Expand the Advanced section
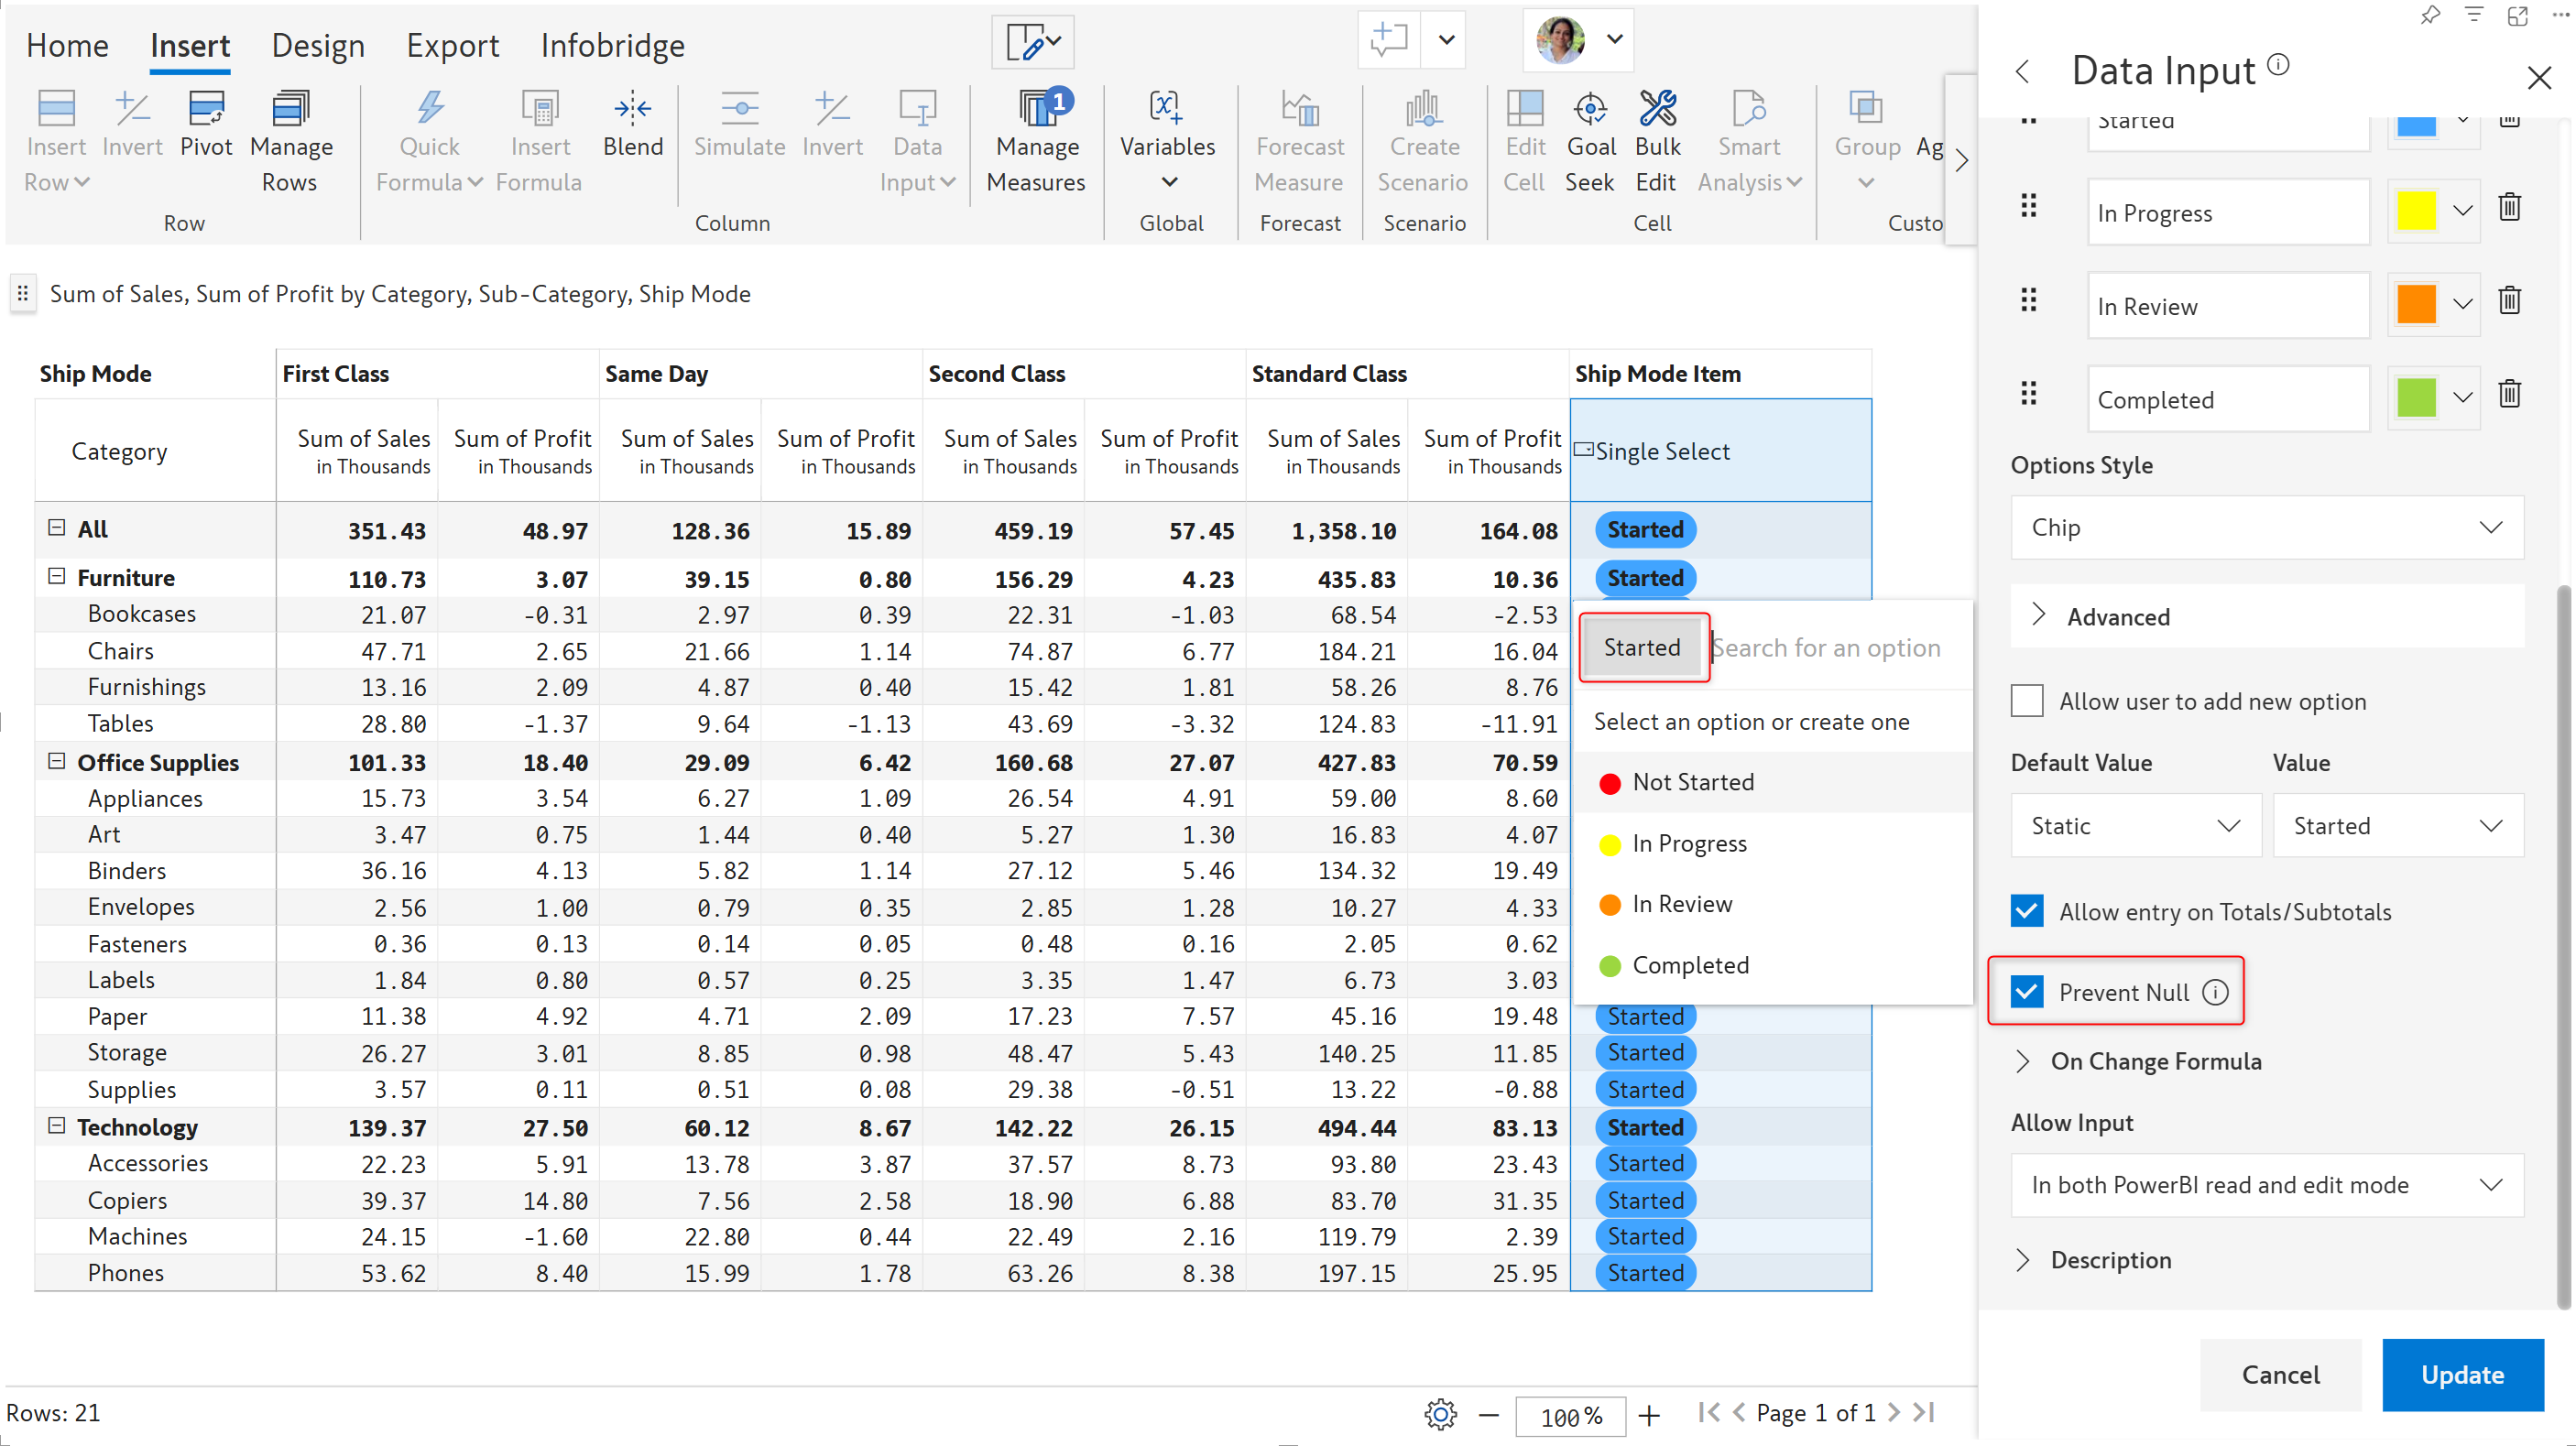The height and width of the screenshot is (1446, 2576). pyautogui.click(x=2117, y=616)
